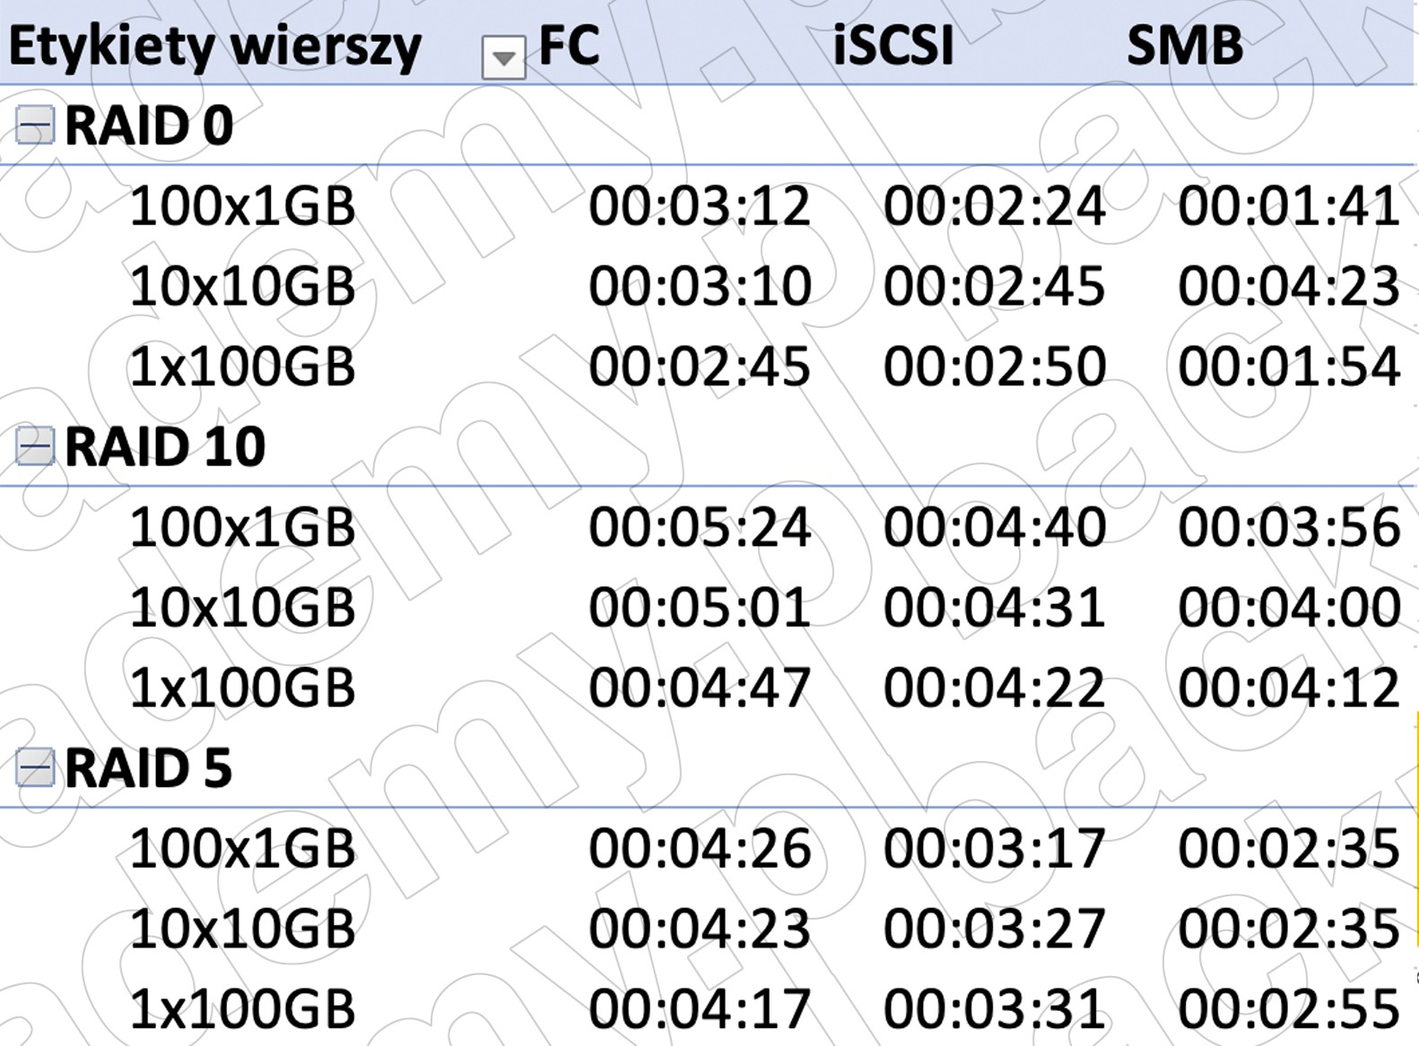Select the iSCSI column header

(892, 45)
